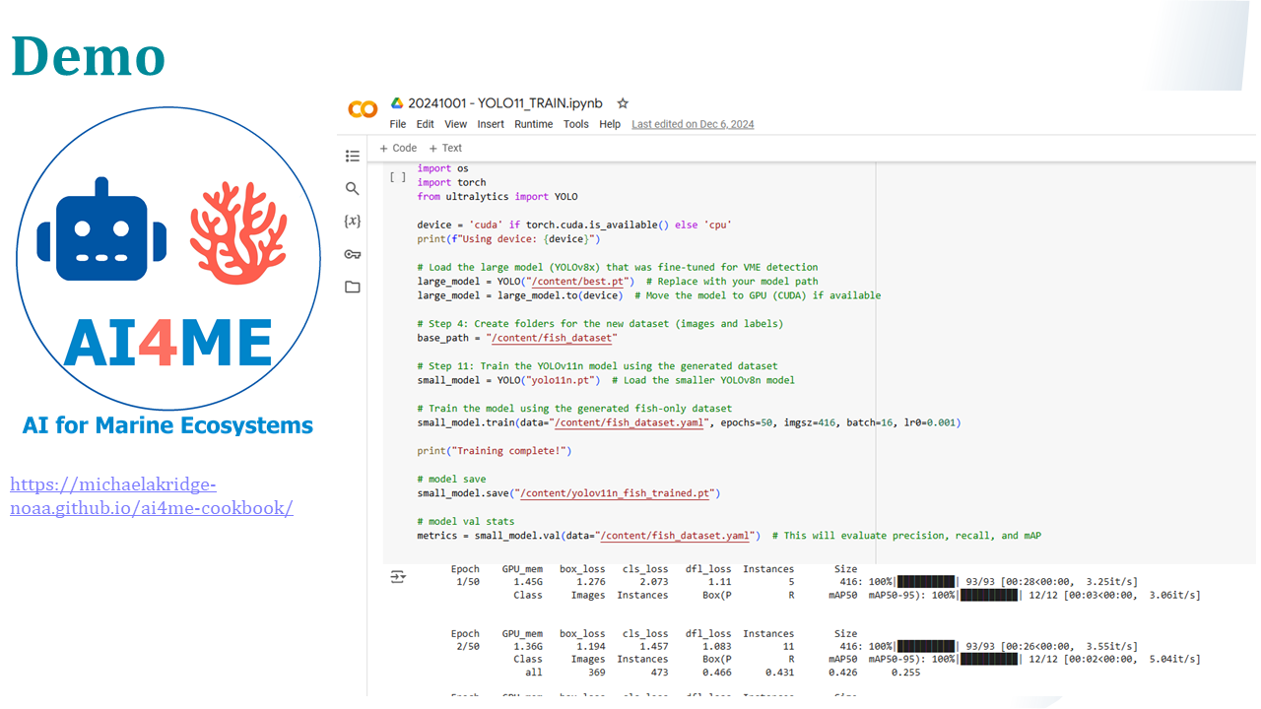Screen dimensions: 1261x709
Task: Click the output toggle icon beside training logs
Action: click(x=398, y=577)
